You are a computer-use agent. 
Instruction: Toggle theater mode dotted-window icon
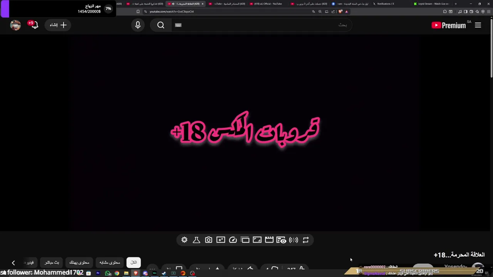coord(245,240)
